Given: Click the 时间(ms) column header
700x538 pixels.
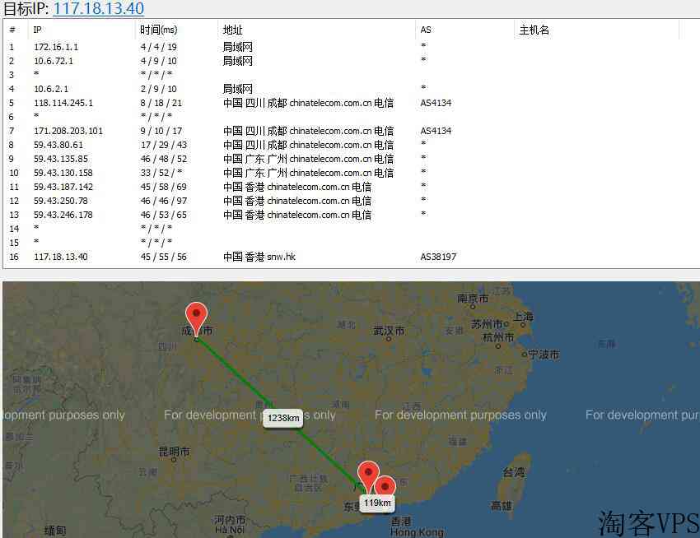Looking at the screenshot, I should click(x=158, y=30).
